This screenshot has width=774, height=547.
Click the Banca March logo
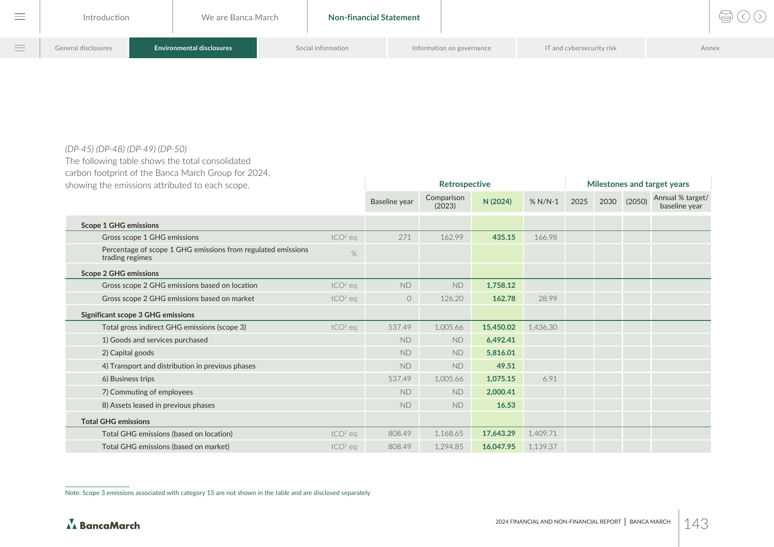point(103,525)
